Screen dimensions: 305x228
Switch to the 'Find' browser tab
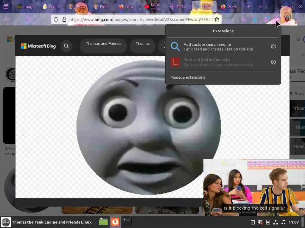click(x=102, y=7)
